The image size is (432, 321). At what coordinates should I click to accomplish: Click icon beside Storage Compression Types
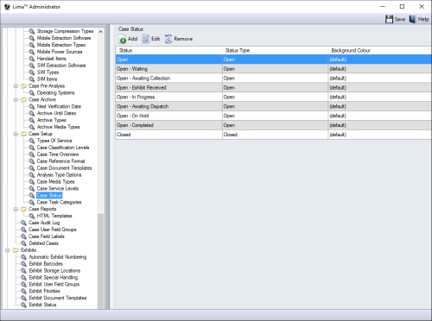tap(32, 31)
